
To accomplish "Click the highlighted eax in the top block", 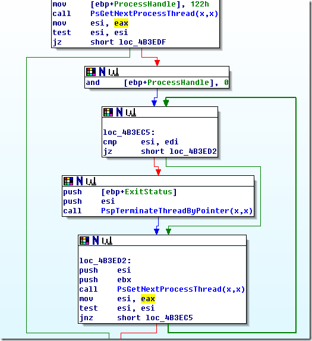I will coord(121,23).
